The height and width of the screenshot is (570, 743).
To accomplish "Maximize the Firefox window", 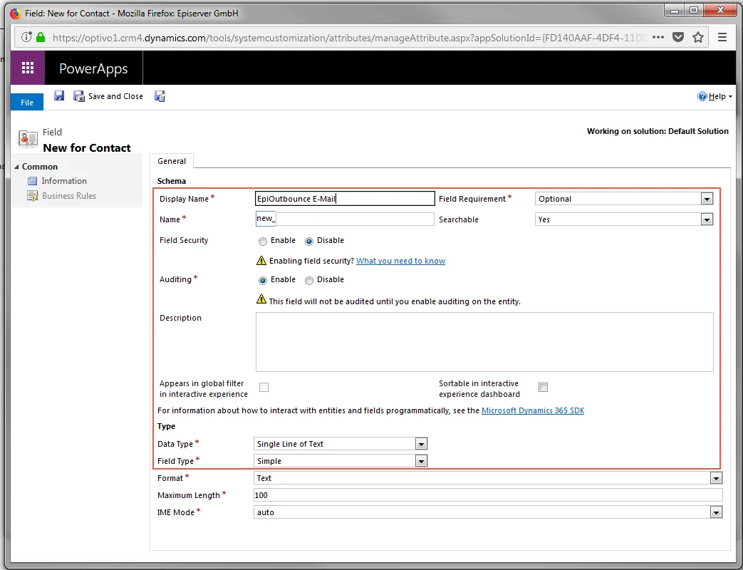I will coord(694,11).
